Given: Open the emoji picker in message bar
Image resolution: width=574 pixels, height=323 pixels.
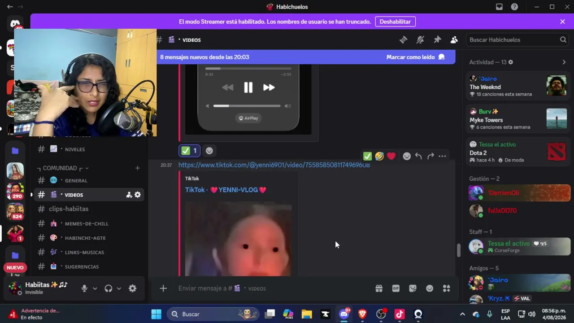Looking at the screenshot, I should pos(430,288).
